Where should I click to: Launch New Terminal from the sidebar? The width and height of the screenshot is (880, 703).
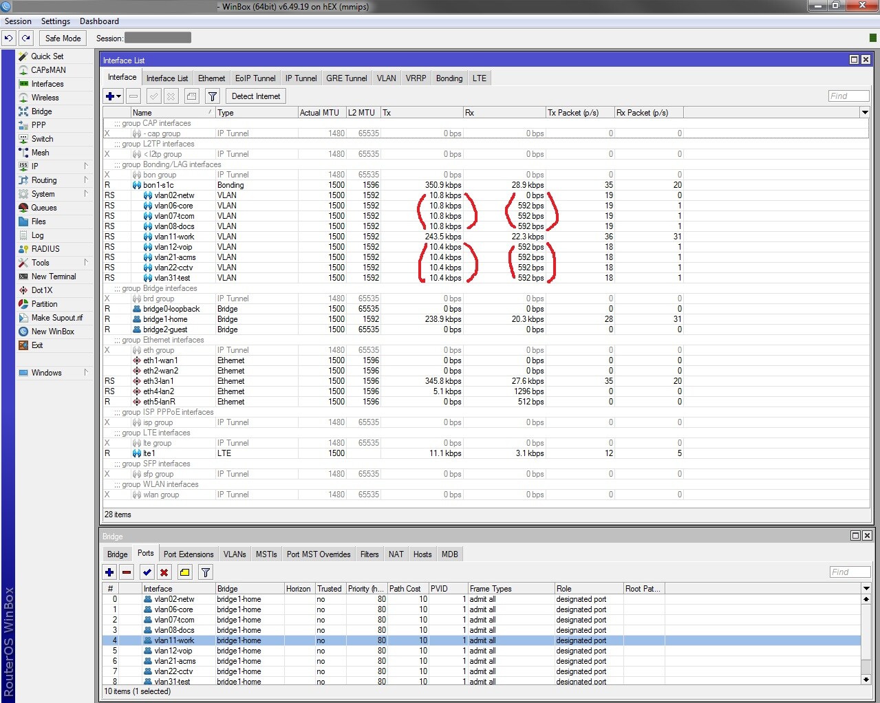pyautogui.click(x=54, y=277)
